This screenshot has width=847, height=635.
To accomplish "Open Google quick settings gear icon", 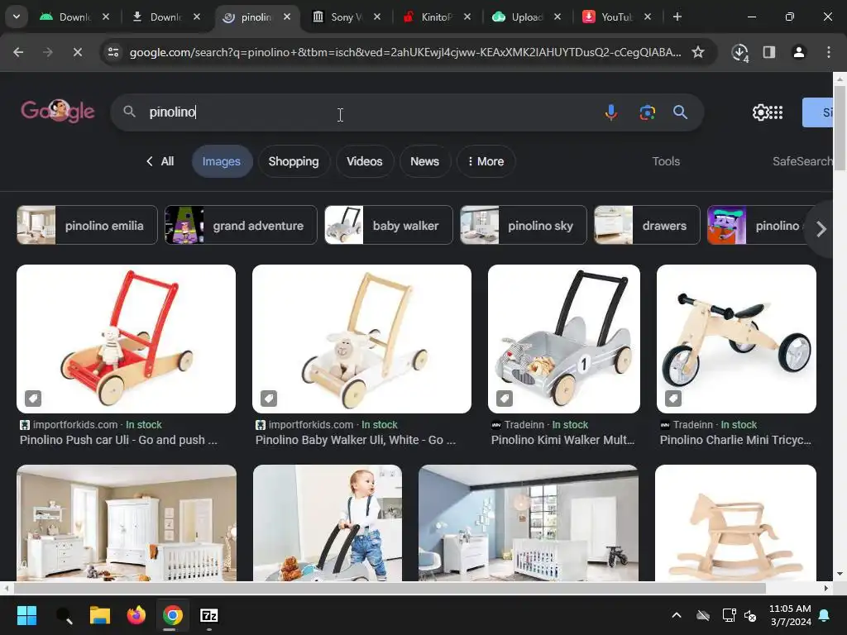I will 760,112.
